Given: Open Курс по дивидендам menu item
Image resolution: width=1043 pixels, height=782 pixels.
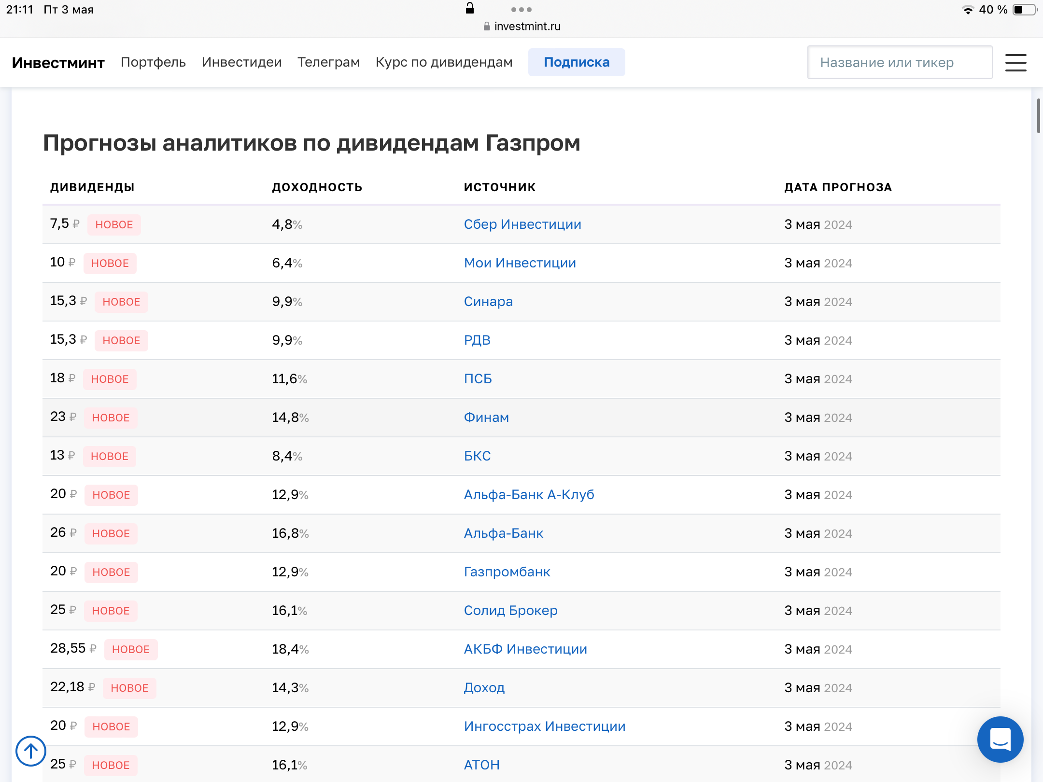Looking at the screenshot, I should pyautogui.click(x=444, y=62).
